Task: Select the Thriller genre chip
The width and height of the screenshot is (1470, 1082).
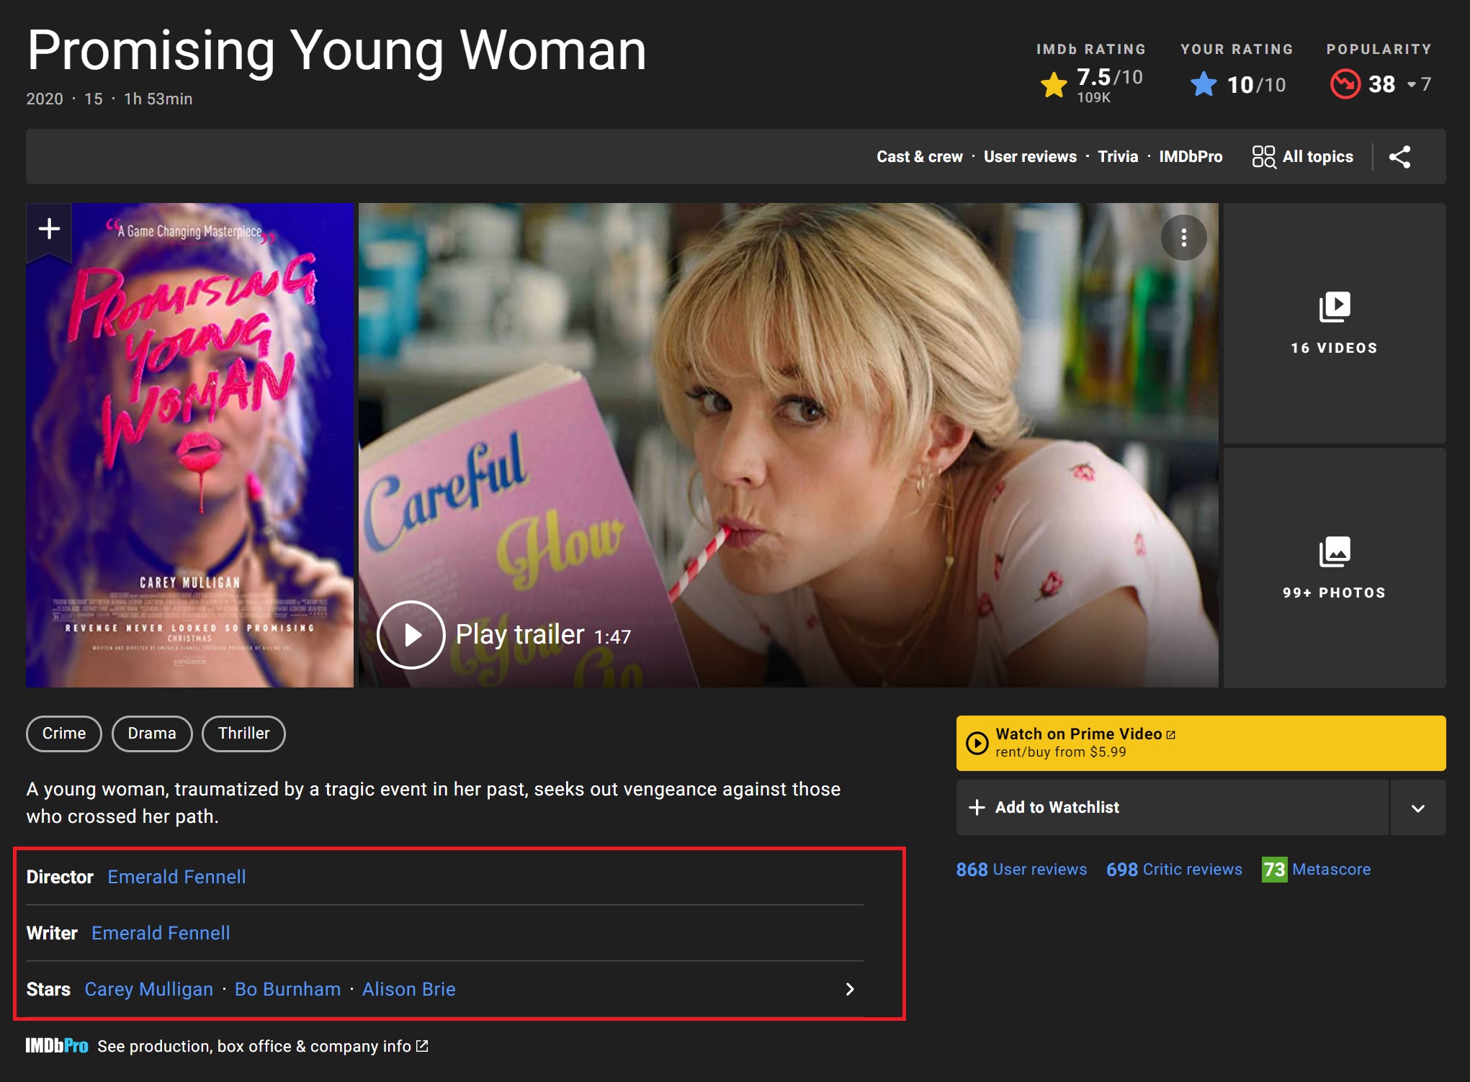Action: click(x=243, y=734)
